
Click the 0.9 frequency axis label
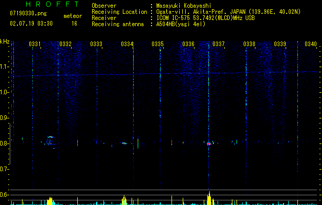(4, 118)
